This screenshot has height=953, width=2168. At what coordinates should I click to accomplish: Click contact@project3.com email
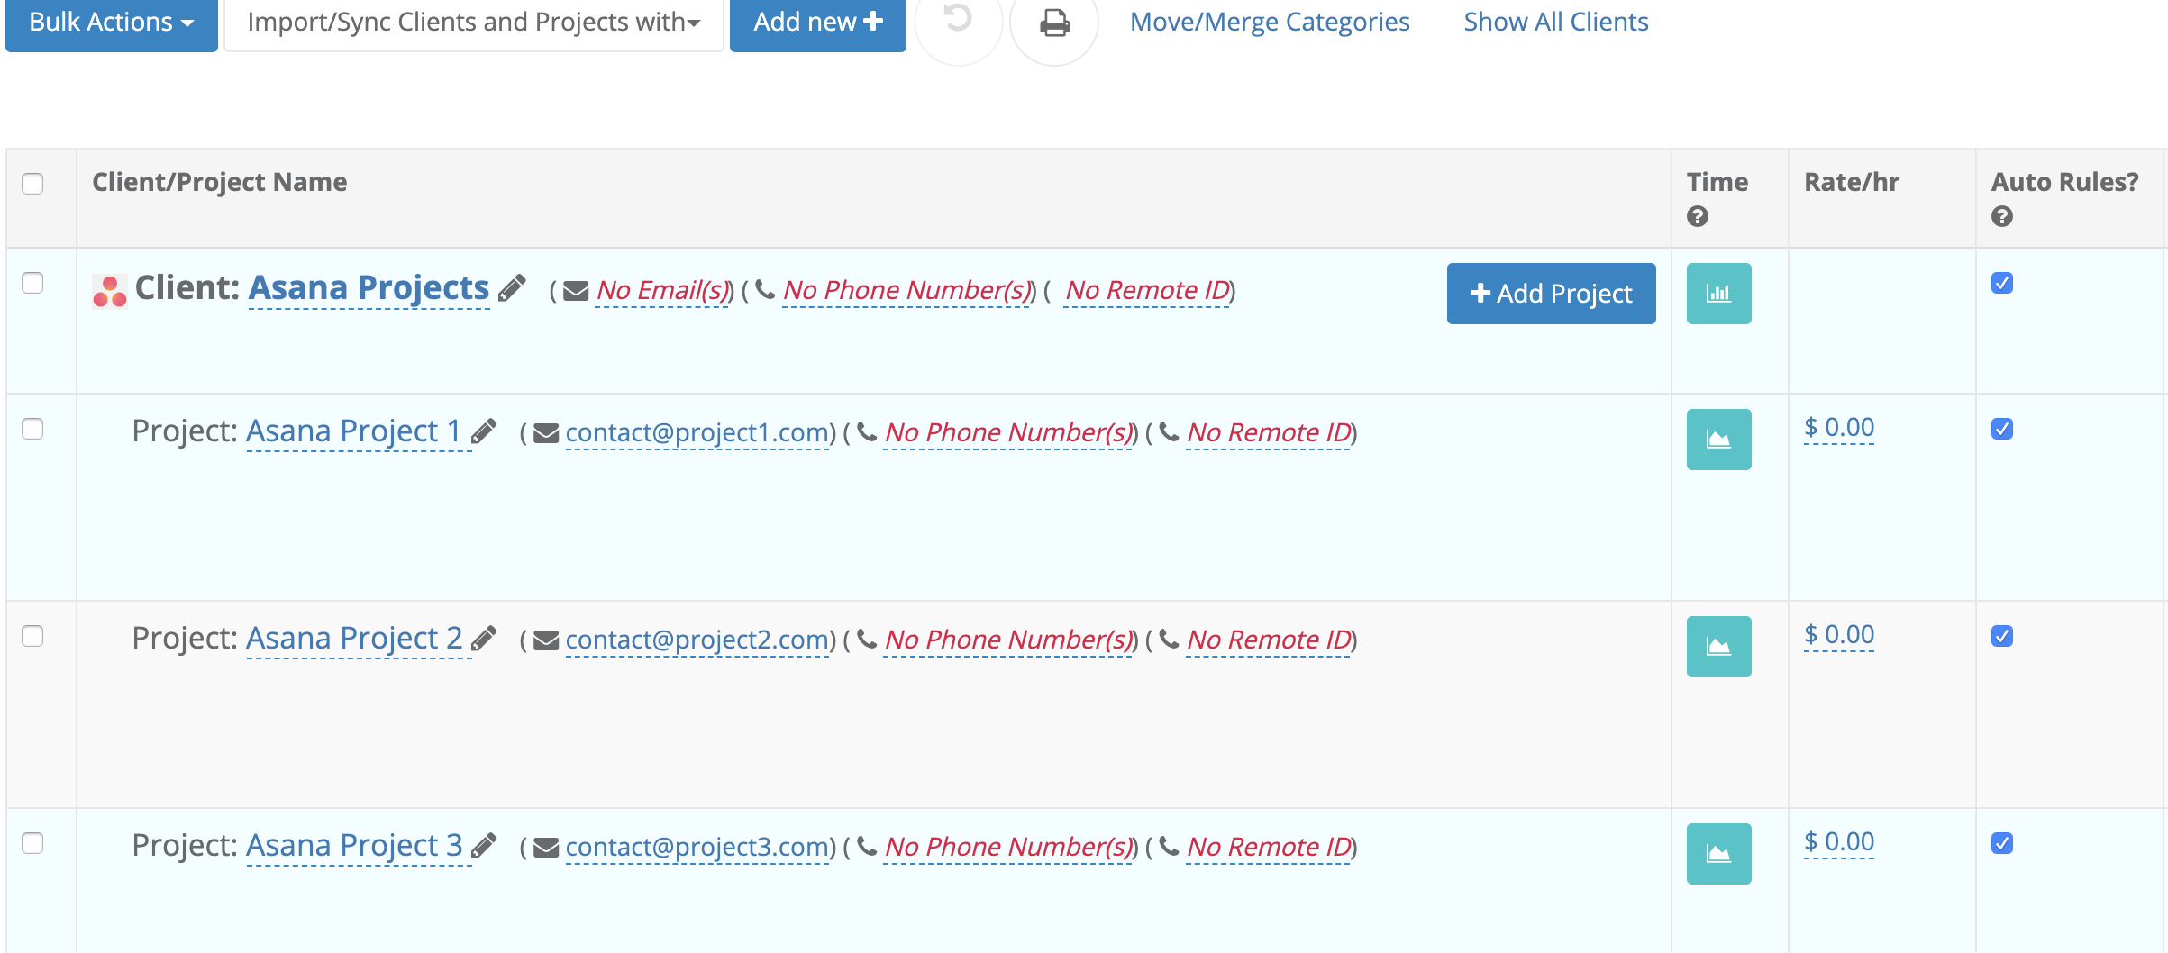pyautogui.click(x=697, y=848)
